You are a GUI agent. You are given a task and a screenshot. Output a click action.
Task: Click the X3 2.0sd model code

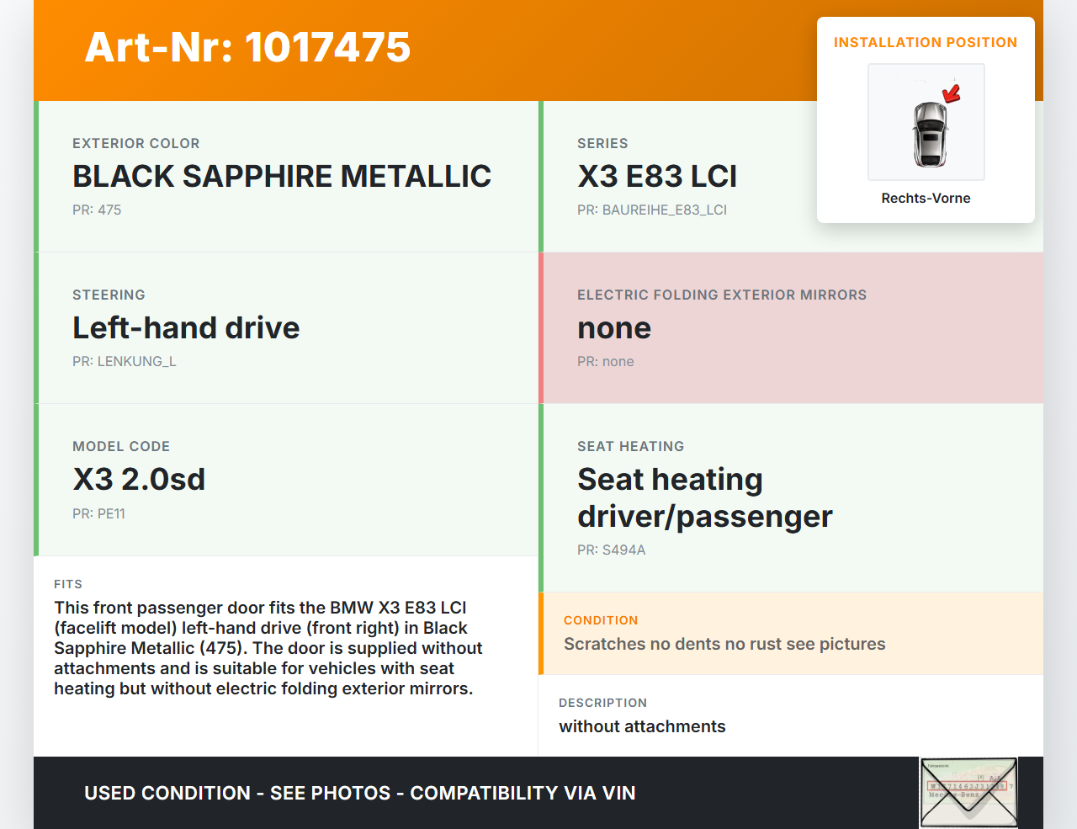tap(139, 479)
